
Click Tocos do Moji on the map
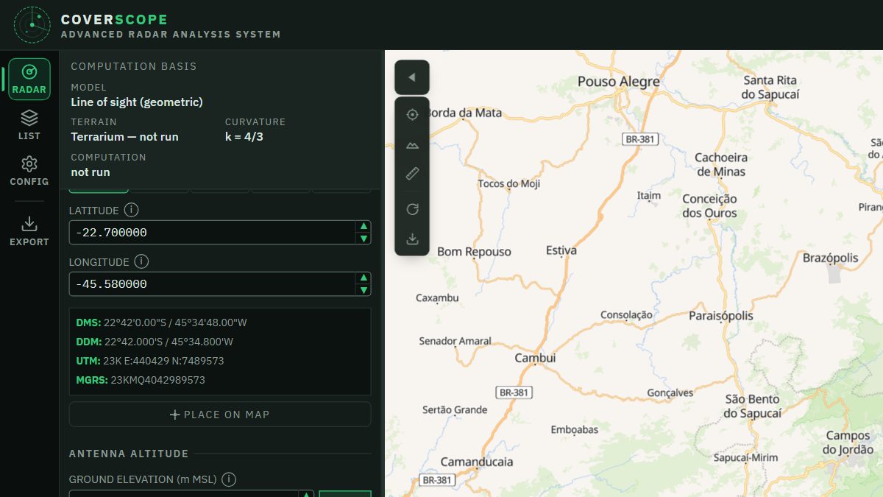tap(509, 183)
